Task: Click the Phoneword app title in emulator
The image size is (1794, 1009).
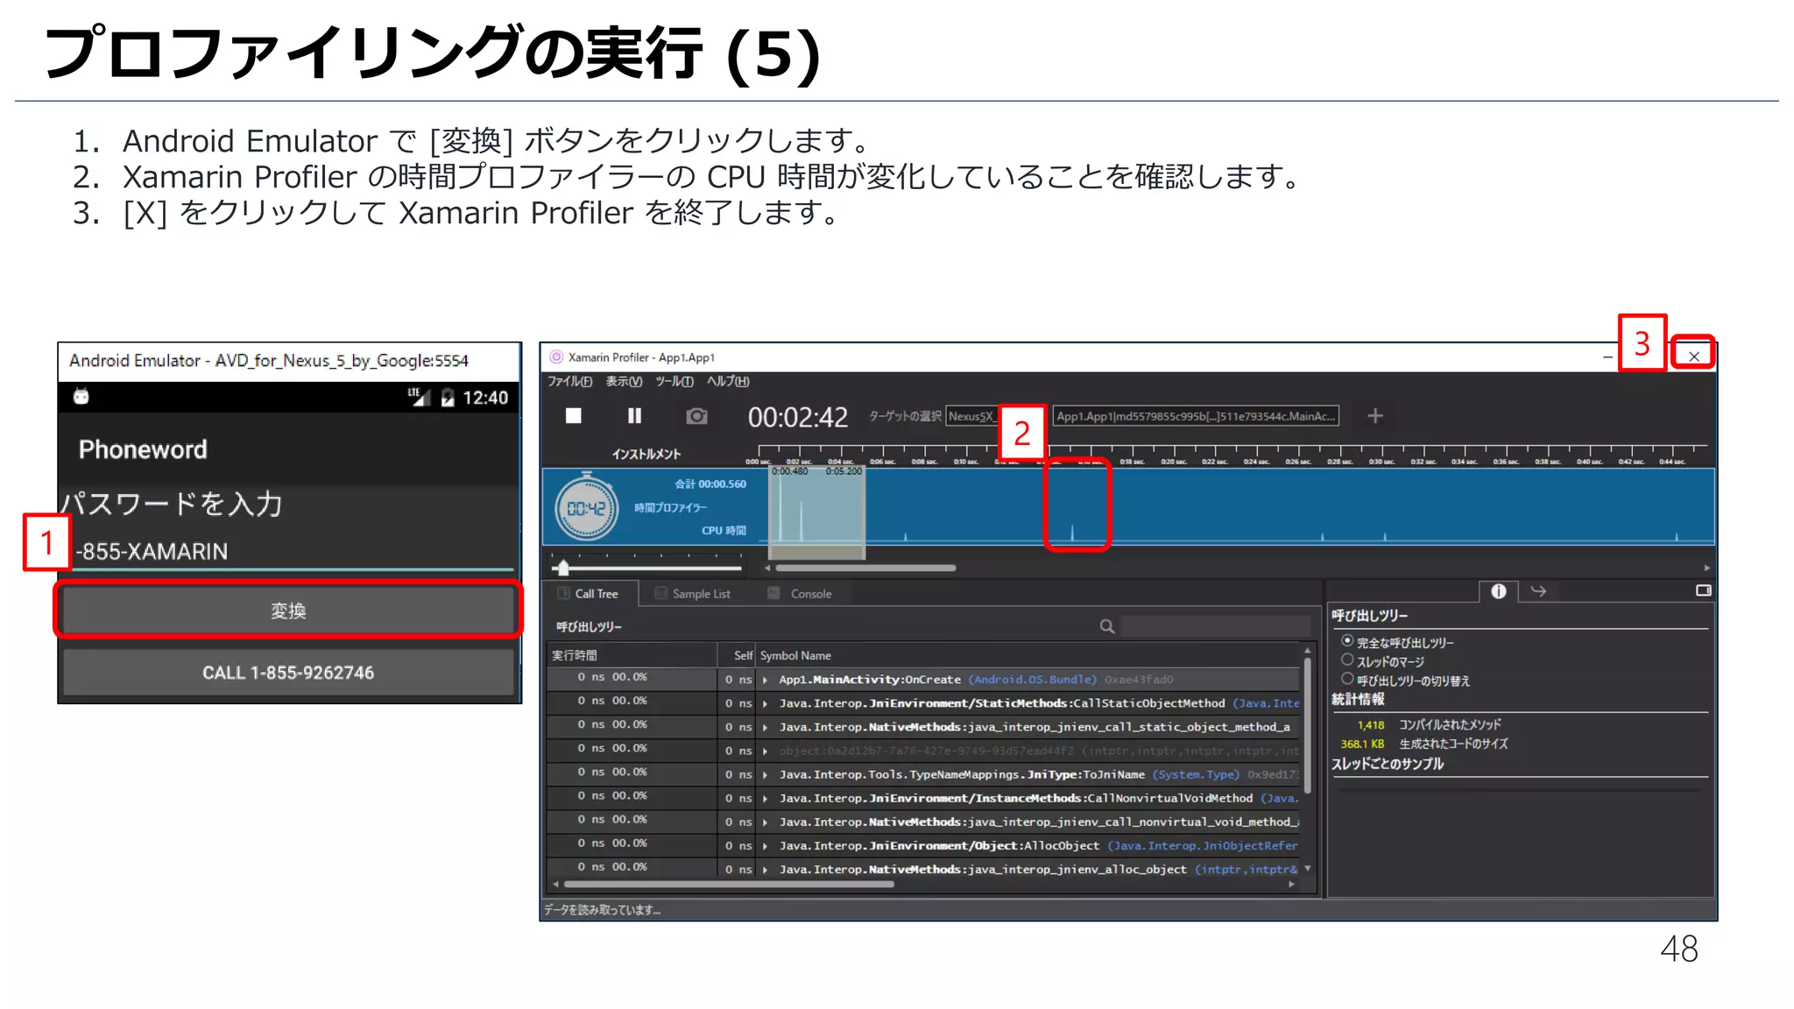Action: coord(143,449)
